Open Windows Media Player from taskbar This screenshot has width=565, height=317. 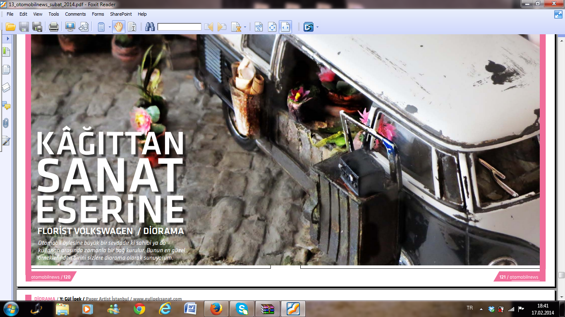pos(87,309)
